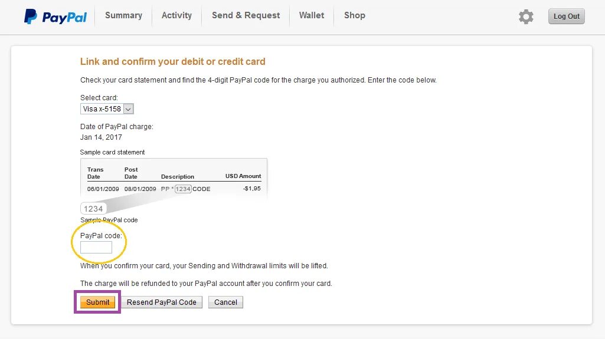Switch to Send & Request

pyautogui.click(x=246, y=15)
